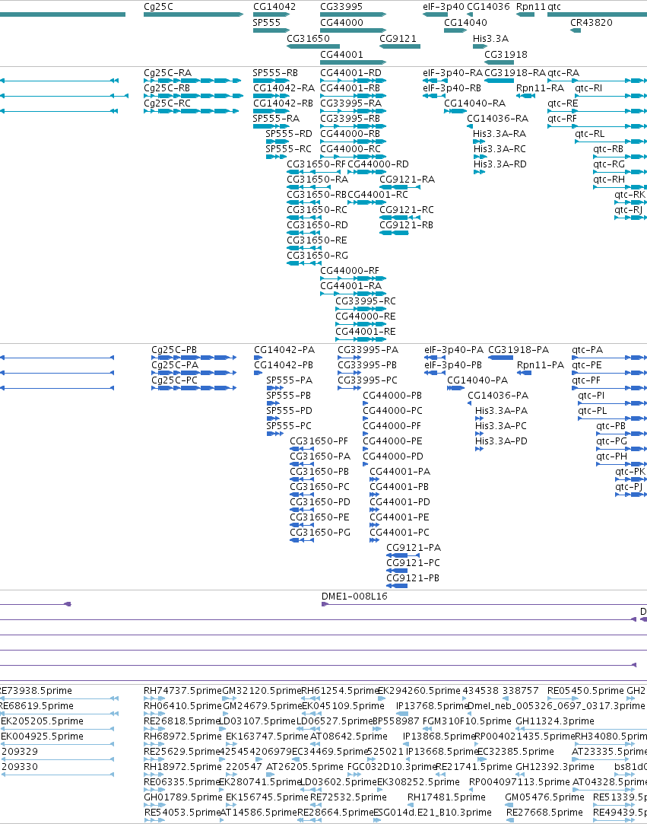Viewport: 647px width, 824px height.
Task: Click the DME1-008L16 BAC label
Action: [x=354, y=597]
